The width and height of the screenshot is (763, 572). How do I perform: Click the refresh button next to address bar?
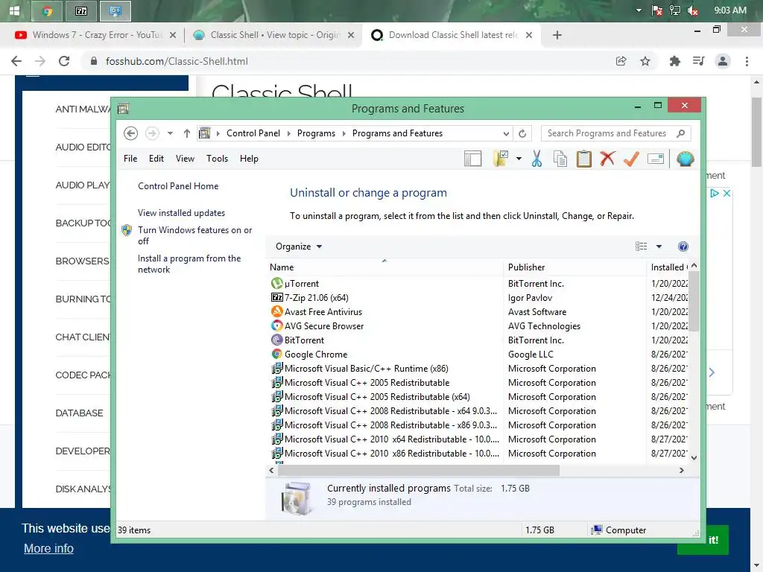tap(522, 133)
